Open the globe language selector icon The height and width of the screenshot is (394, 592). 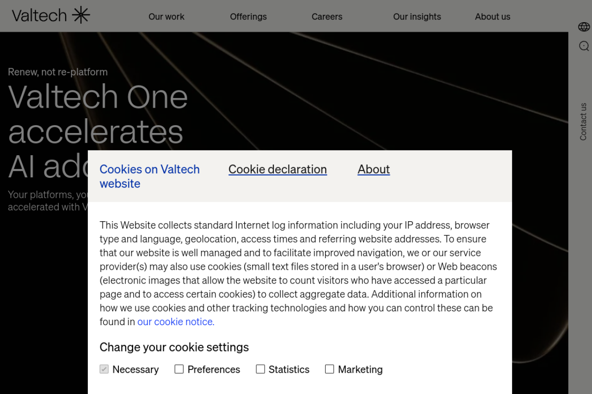584,27
